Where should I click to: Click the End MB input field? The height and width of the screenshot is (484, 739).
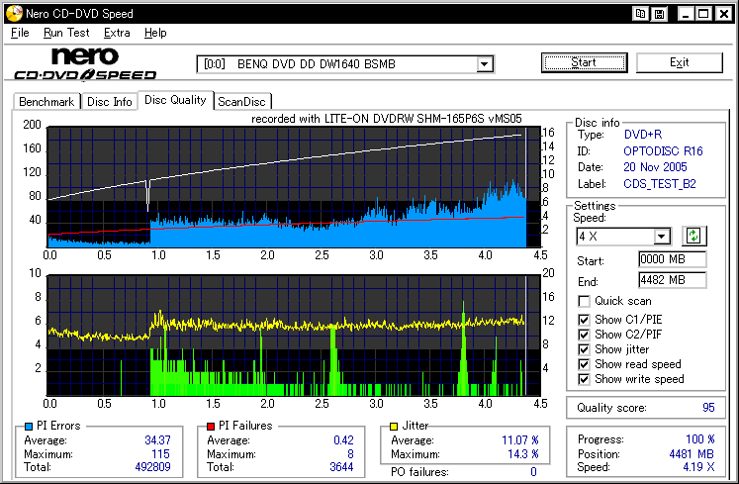pyautogui.click(x=672, y=280)
